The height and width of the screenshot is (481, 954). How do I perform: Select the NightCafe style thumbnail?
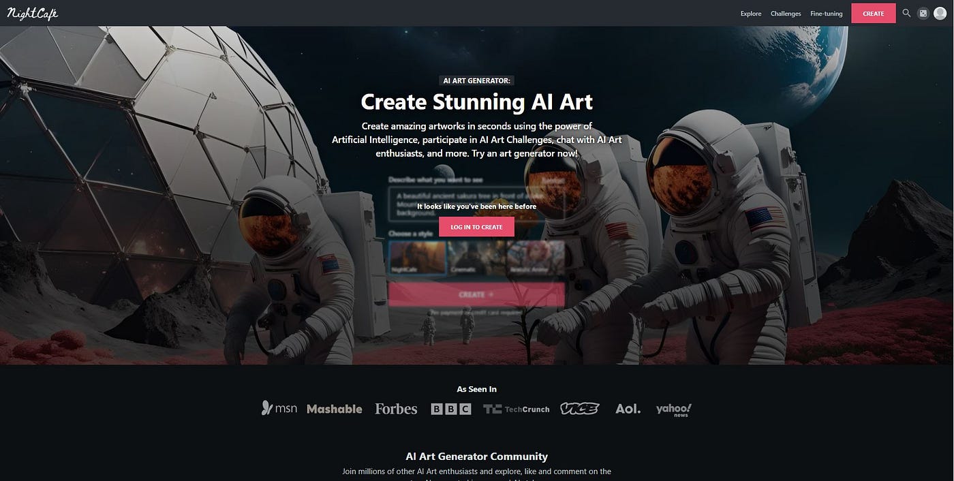tap(417, 258)
